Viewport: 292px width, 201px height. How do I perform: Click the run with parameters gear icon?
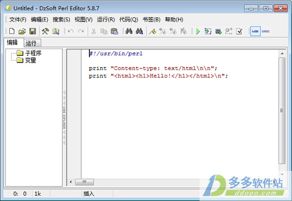(229, 31)
